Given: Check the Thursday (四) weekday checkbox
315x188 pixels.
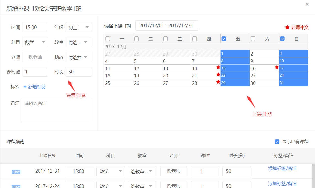Looking at the screenshot, I should point(195,39).
